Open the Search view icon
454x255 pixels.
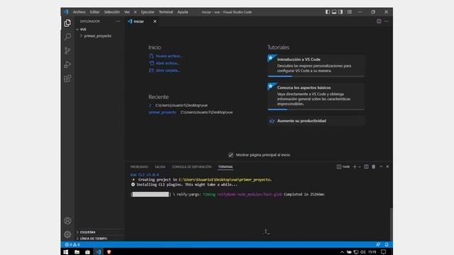pos(67,37)
